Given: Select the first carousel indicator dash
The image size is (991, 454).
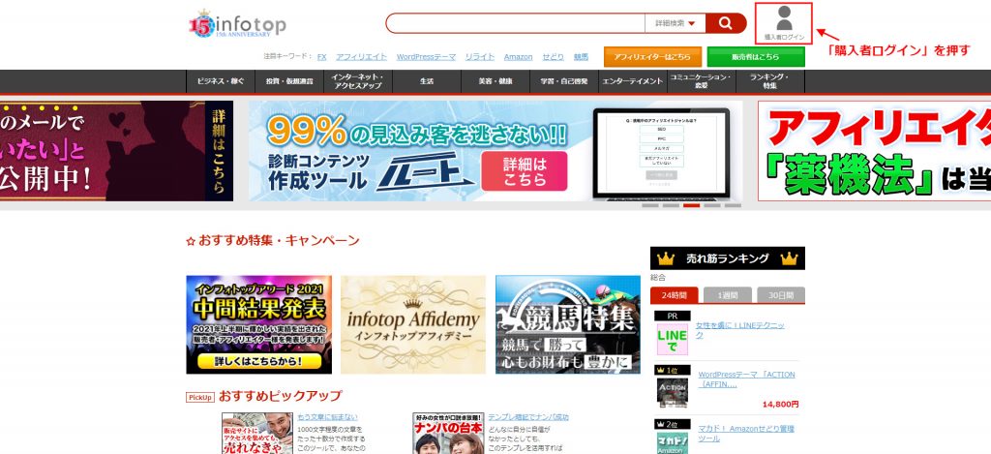Looking at the screenshot, I should pyautogui.click(x=650, y=205).
